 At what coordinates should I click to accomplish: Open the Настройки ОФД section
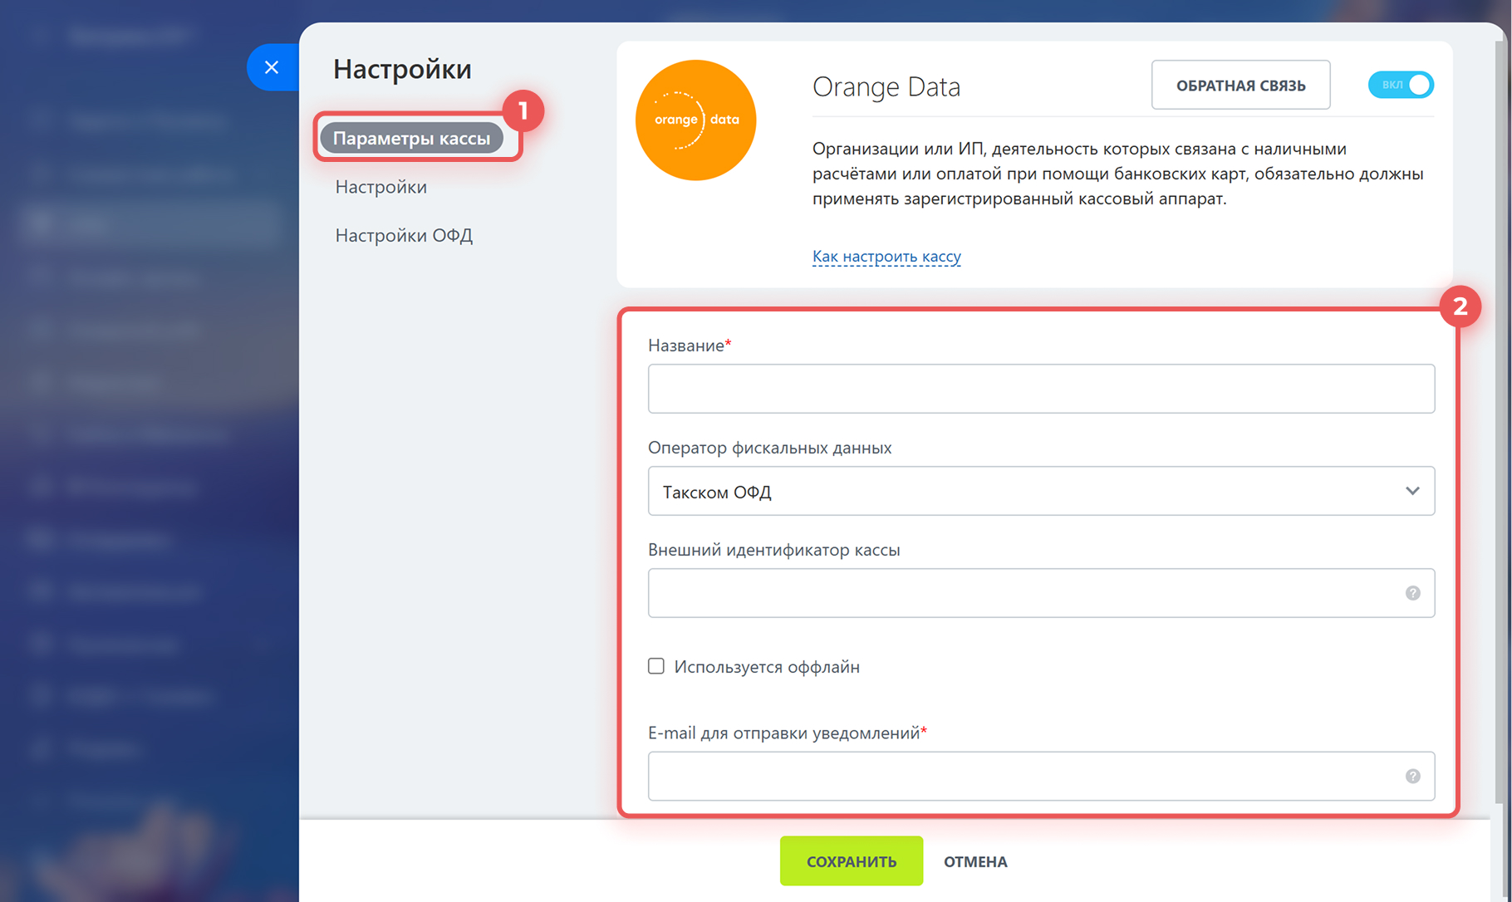click(404, 235)
